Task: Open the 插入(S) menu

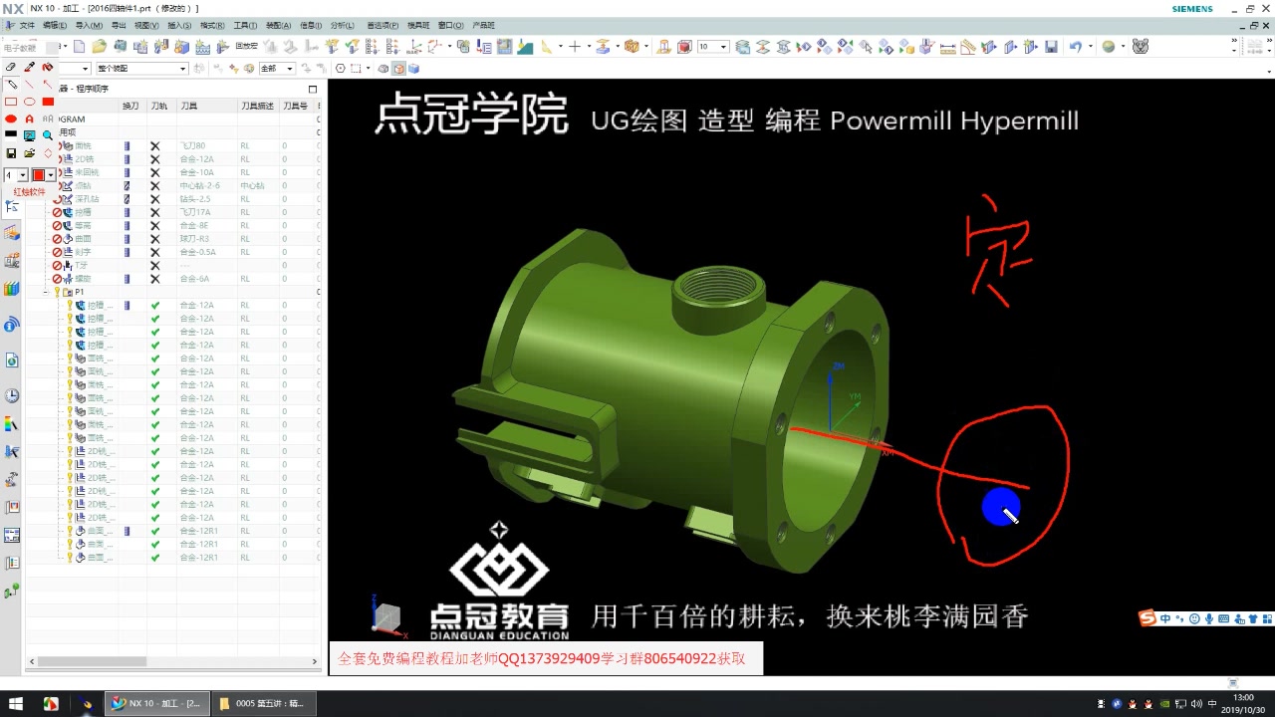Action: click(x=179, y=25)
